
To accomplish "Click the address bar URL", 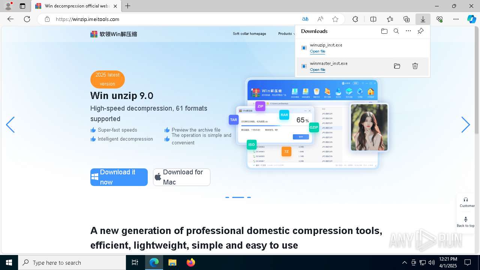I will 87,19.
